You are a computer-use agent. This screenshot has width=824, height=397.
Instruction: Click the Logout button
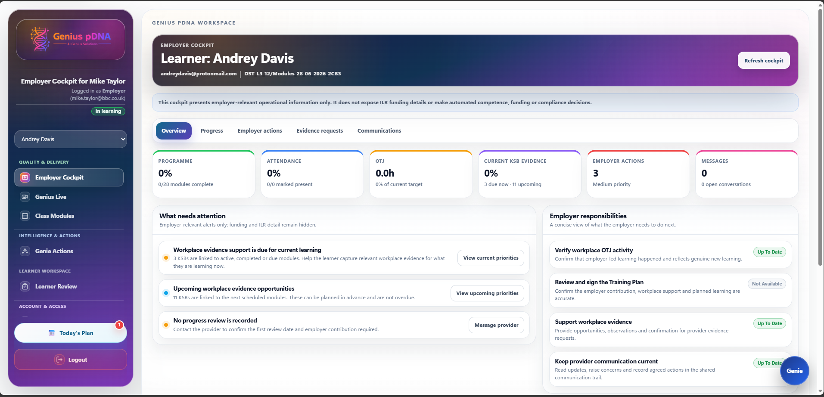point(71,360)
